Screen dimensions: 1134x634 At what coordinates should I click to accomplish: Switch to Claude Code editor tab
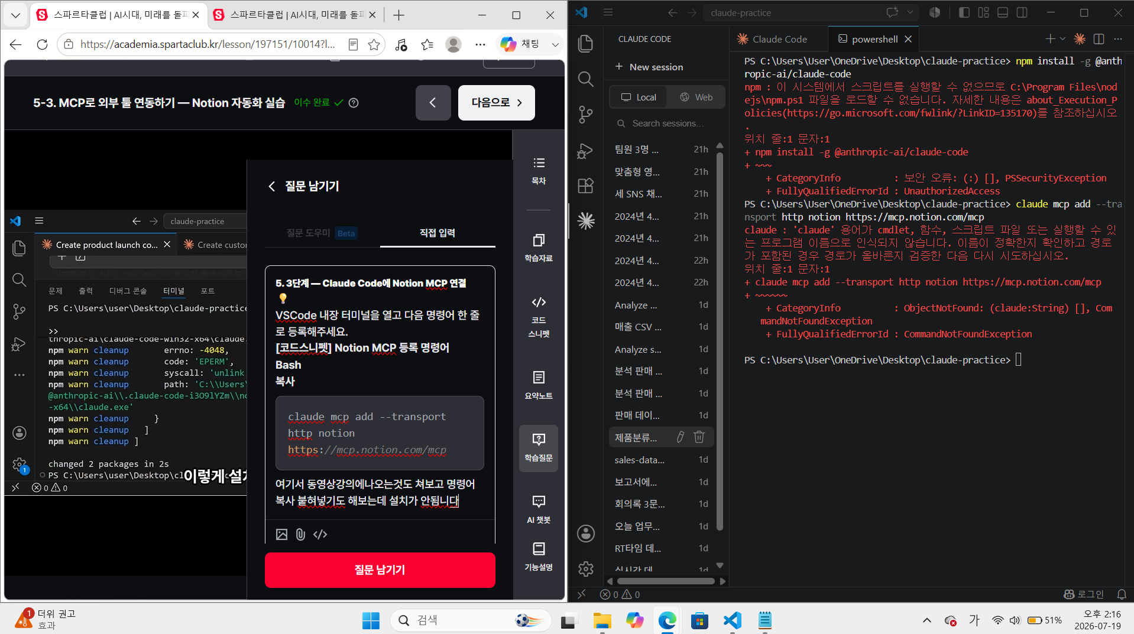coord(779,39)
